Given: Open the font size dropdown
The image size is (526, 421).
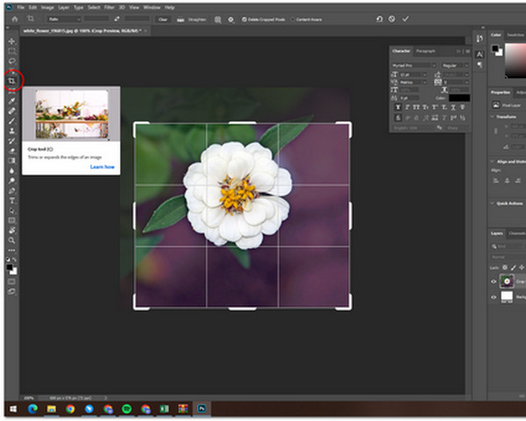Looking at the screenshot, I should click(424, 75).
